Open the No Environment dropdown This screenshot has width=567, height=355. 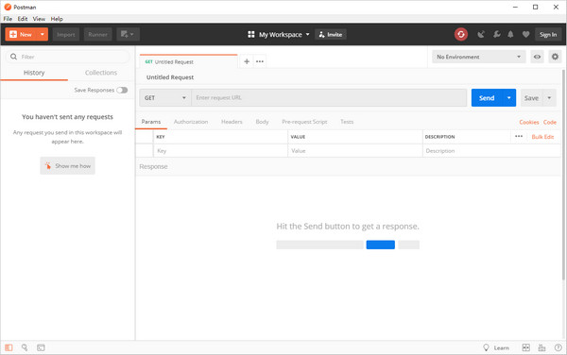pyautogui.click(x=478, y=57)
